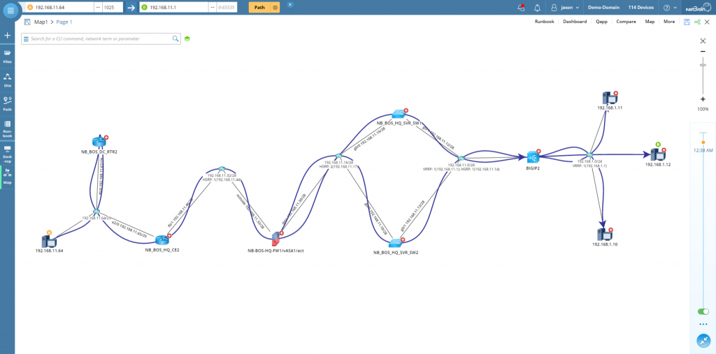Select the NB_BOS_HQ_SVR_SW2 switch icon
716x354 pixels.
396,243
